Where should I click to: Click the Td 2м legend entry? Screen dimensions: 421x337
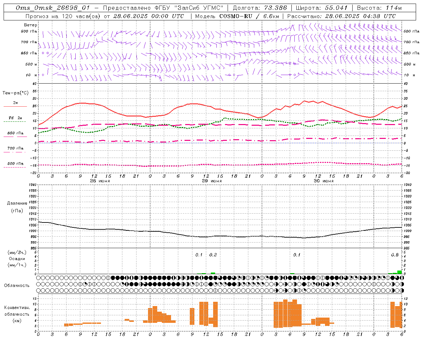15,118
